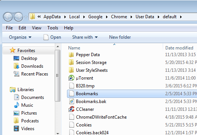Open the Organize dropdown
The image size is (197, 135).
(20, 37)
